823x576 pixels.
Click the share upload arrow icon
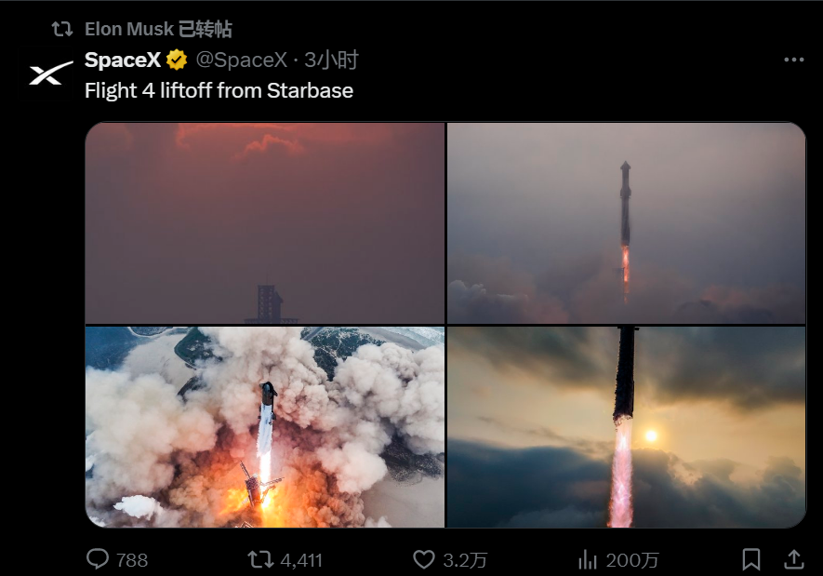click(794, 558)
